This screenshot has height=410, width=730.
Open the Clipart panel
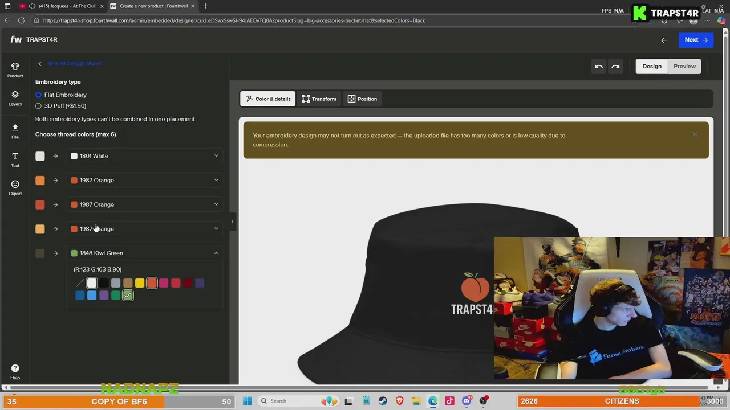click(15, 188)
